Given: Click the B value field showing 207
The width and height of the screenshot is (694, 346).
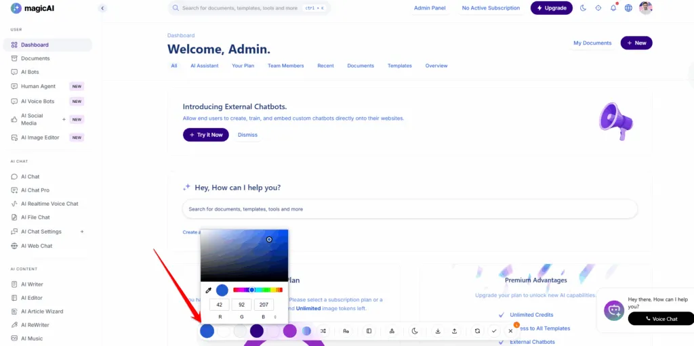Looking at the screenshot, I should point(264,305).
